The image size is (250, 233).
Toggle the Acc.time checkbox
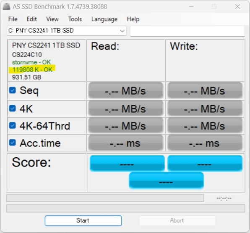13,143
